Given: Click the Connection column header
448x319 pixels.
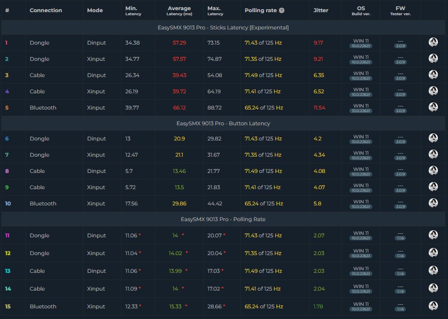Looking at the screenshot, I should point(46,10).
